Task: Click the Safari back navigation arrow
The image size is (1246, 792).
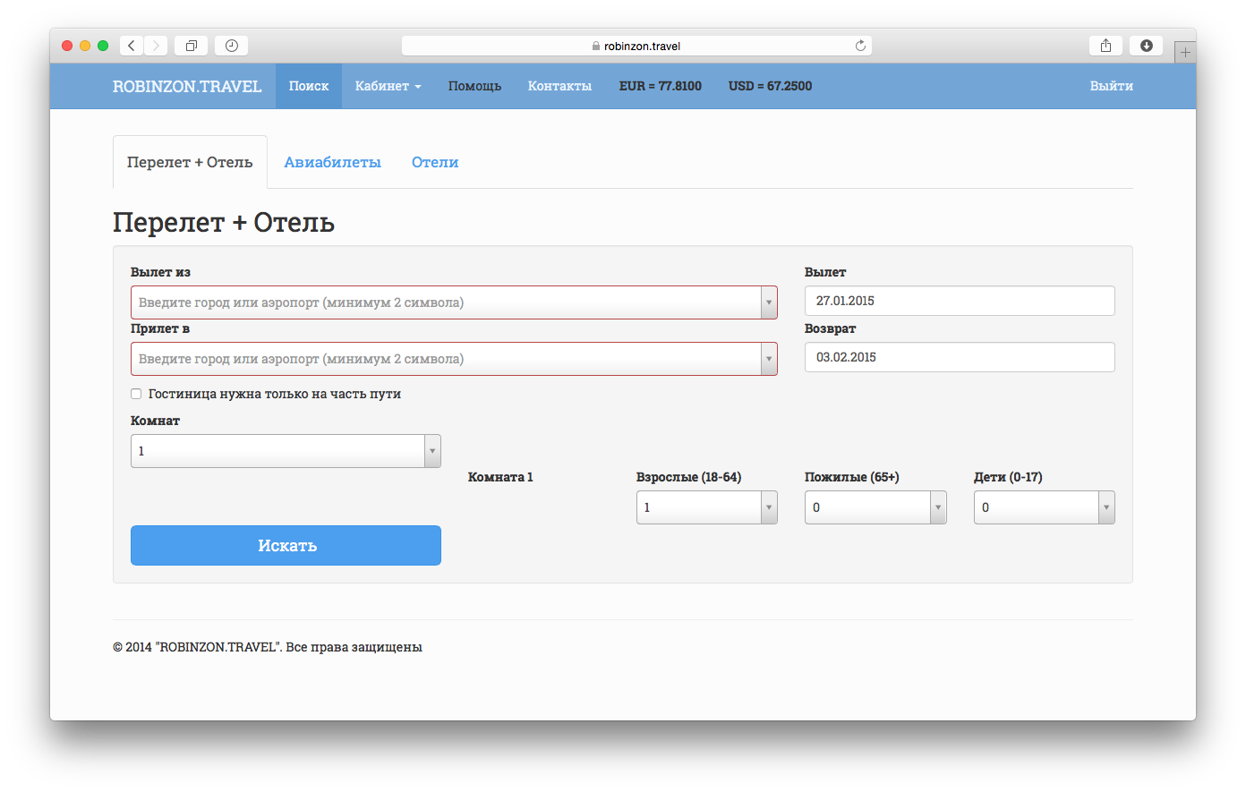Action: [132, 46]
